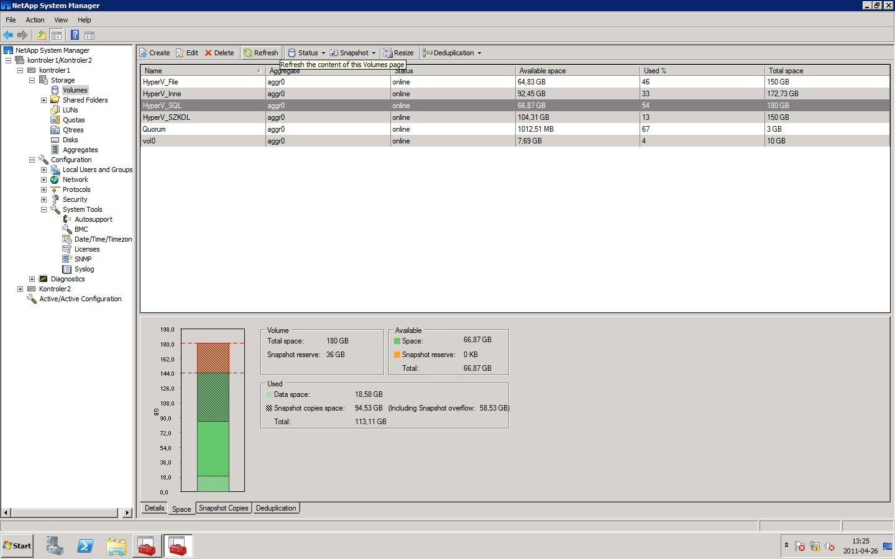This screenshot has width=895, height=559.
Task: Click the Create volume toolbar button
Action: pyautogui.click(x=154, y=53)
